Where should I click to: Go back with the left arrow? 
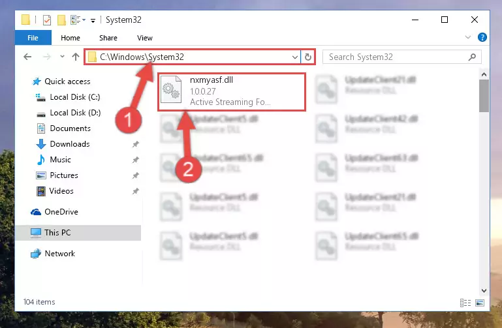pos(27,57)
